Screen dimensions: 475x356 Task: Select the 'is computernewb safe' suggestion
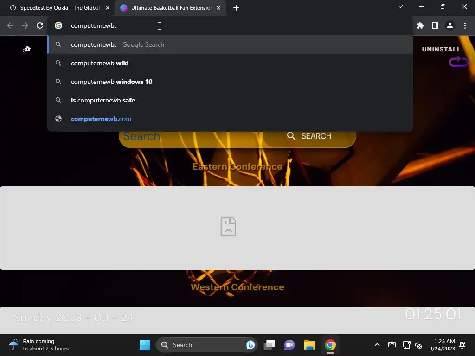(230, 100)
